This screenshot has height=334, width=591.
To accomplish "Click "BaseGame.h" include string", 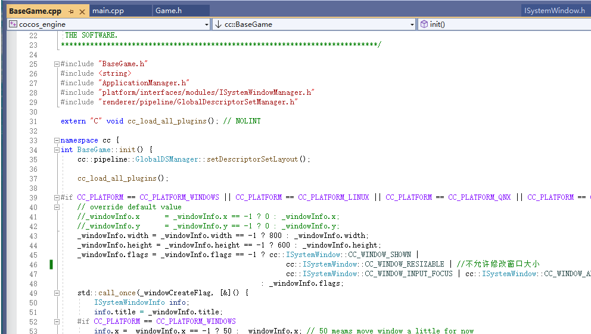I will click(123, 64).
